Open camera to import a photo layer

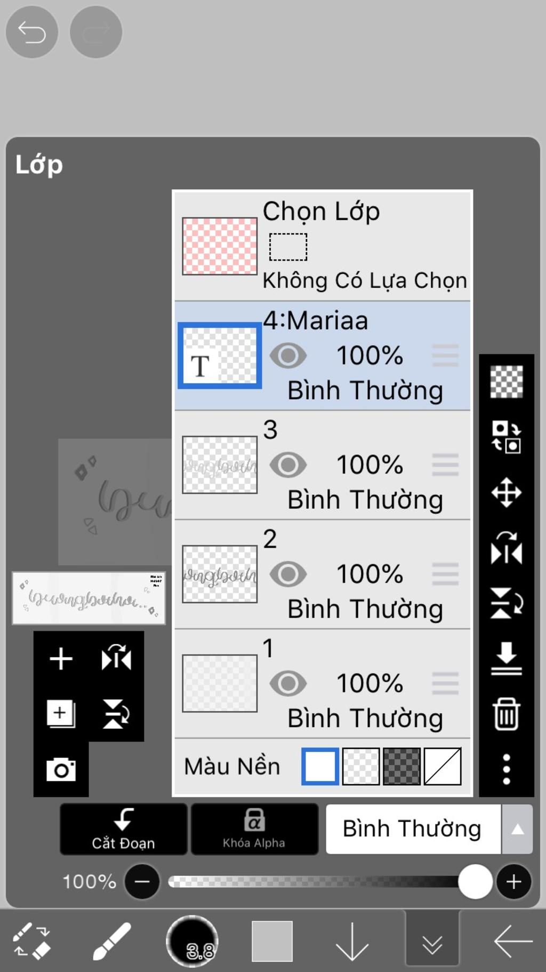[x=61, y=769]
